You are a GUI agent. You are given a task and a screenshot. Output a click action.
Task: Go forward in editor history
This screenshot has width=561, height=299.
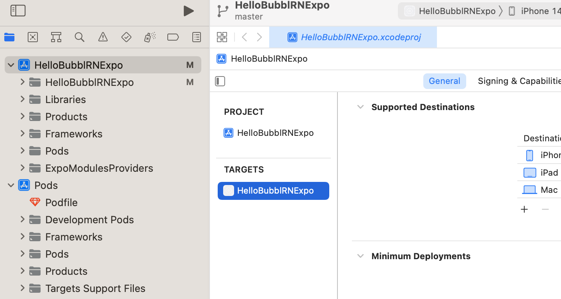click(259, 37)
